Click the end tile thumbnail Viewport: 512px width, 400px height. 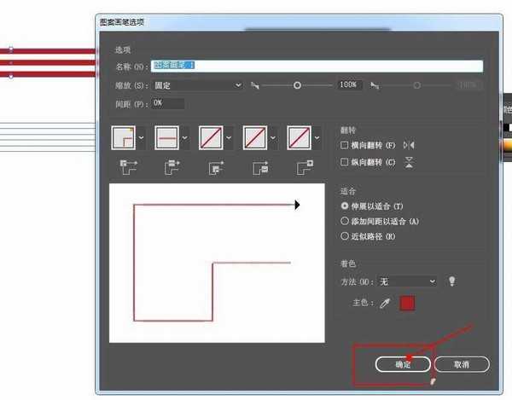[x=299, y=137]
